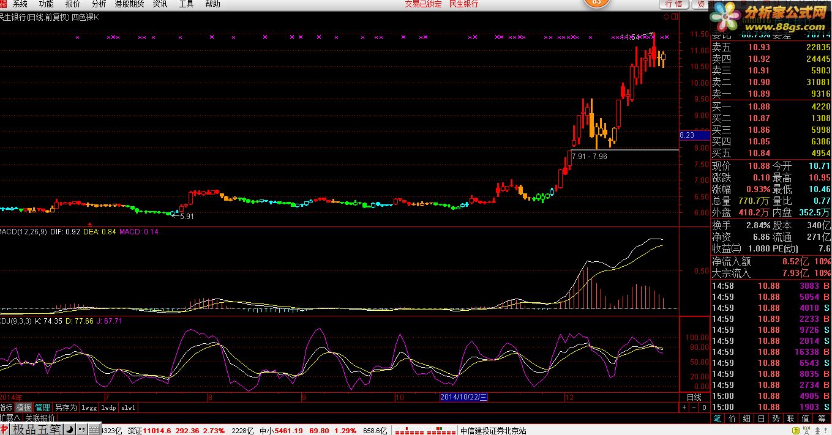Select the 价 tab in trade panel

tap(732, 419)
